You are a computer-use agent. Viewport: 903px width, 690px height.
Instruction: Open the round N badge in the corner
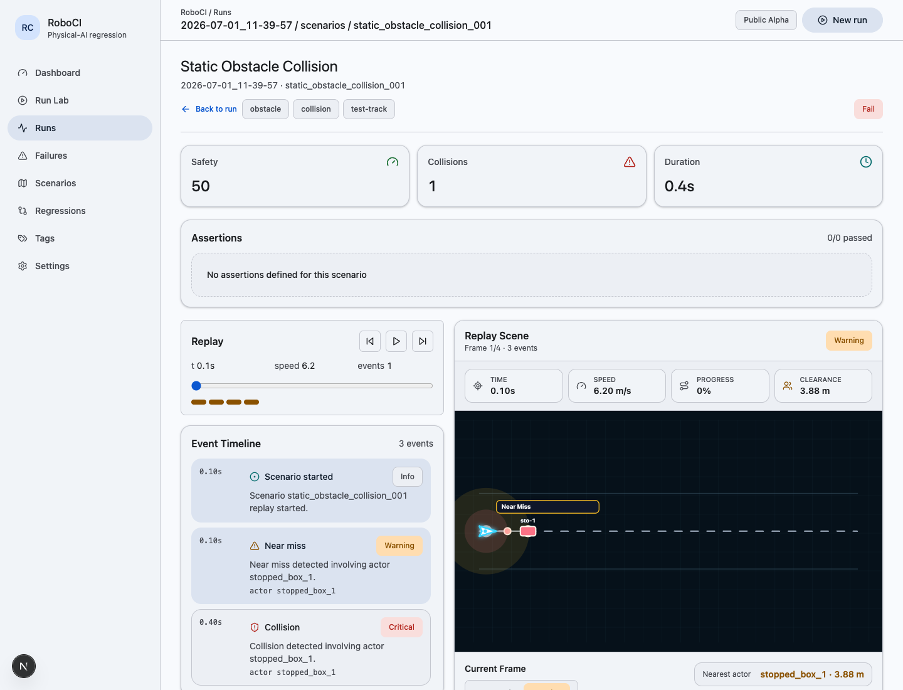click(x=24, y=666)
